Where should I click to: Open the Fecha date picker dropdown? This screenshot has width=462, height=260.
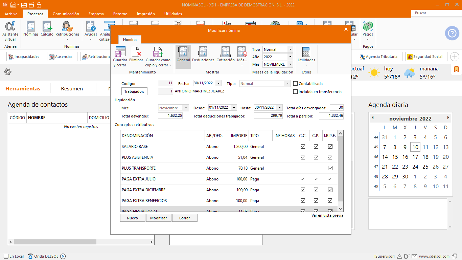tap(219, 83)
